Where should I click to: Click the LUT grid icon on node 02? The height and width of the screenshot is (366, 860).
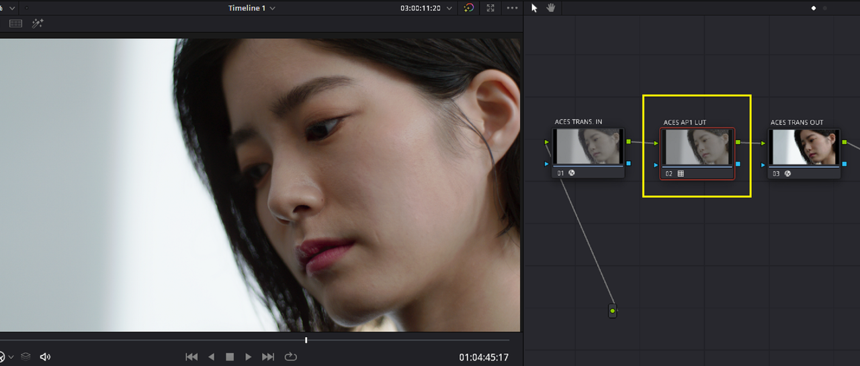(x=681, y=173)
